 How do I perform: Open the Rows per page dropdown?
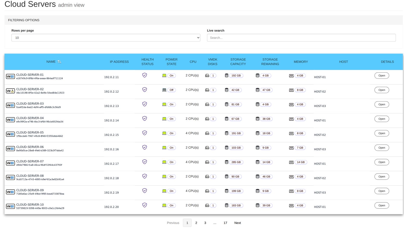[x=106, y=38]
